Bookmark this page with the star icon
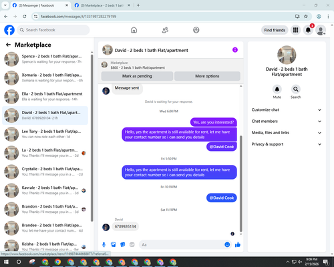The image size is (334, 267). click(306, 17)
